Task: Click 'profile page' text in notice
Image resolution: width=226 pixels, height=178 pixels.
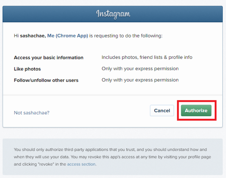Action: pyautogui.click(x=198, y=157)
